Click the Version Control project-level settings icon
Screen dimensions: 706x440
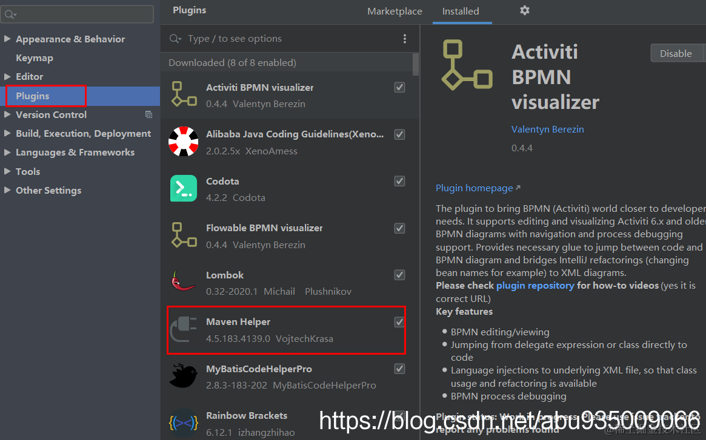click(x=148, y=115)
